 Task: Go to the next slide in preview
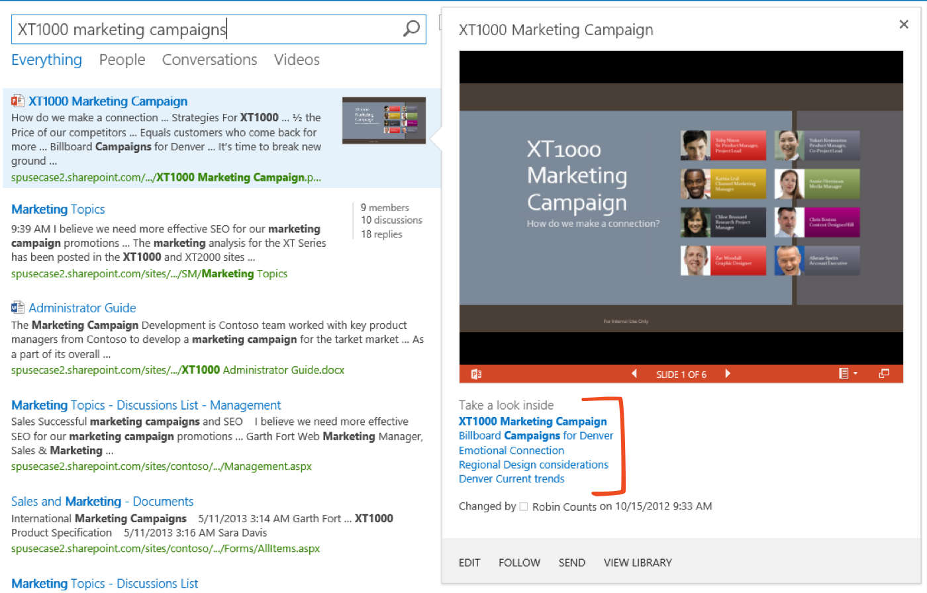[728, 374]
